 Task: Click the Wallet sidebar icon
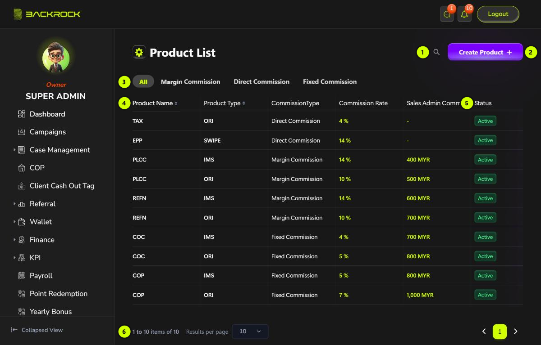click(22, 222)
